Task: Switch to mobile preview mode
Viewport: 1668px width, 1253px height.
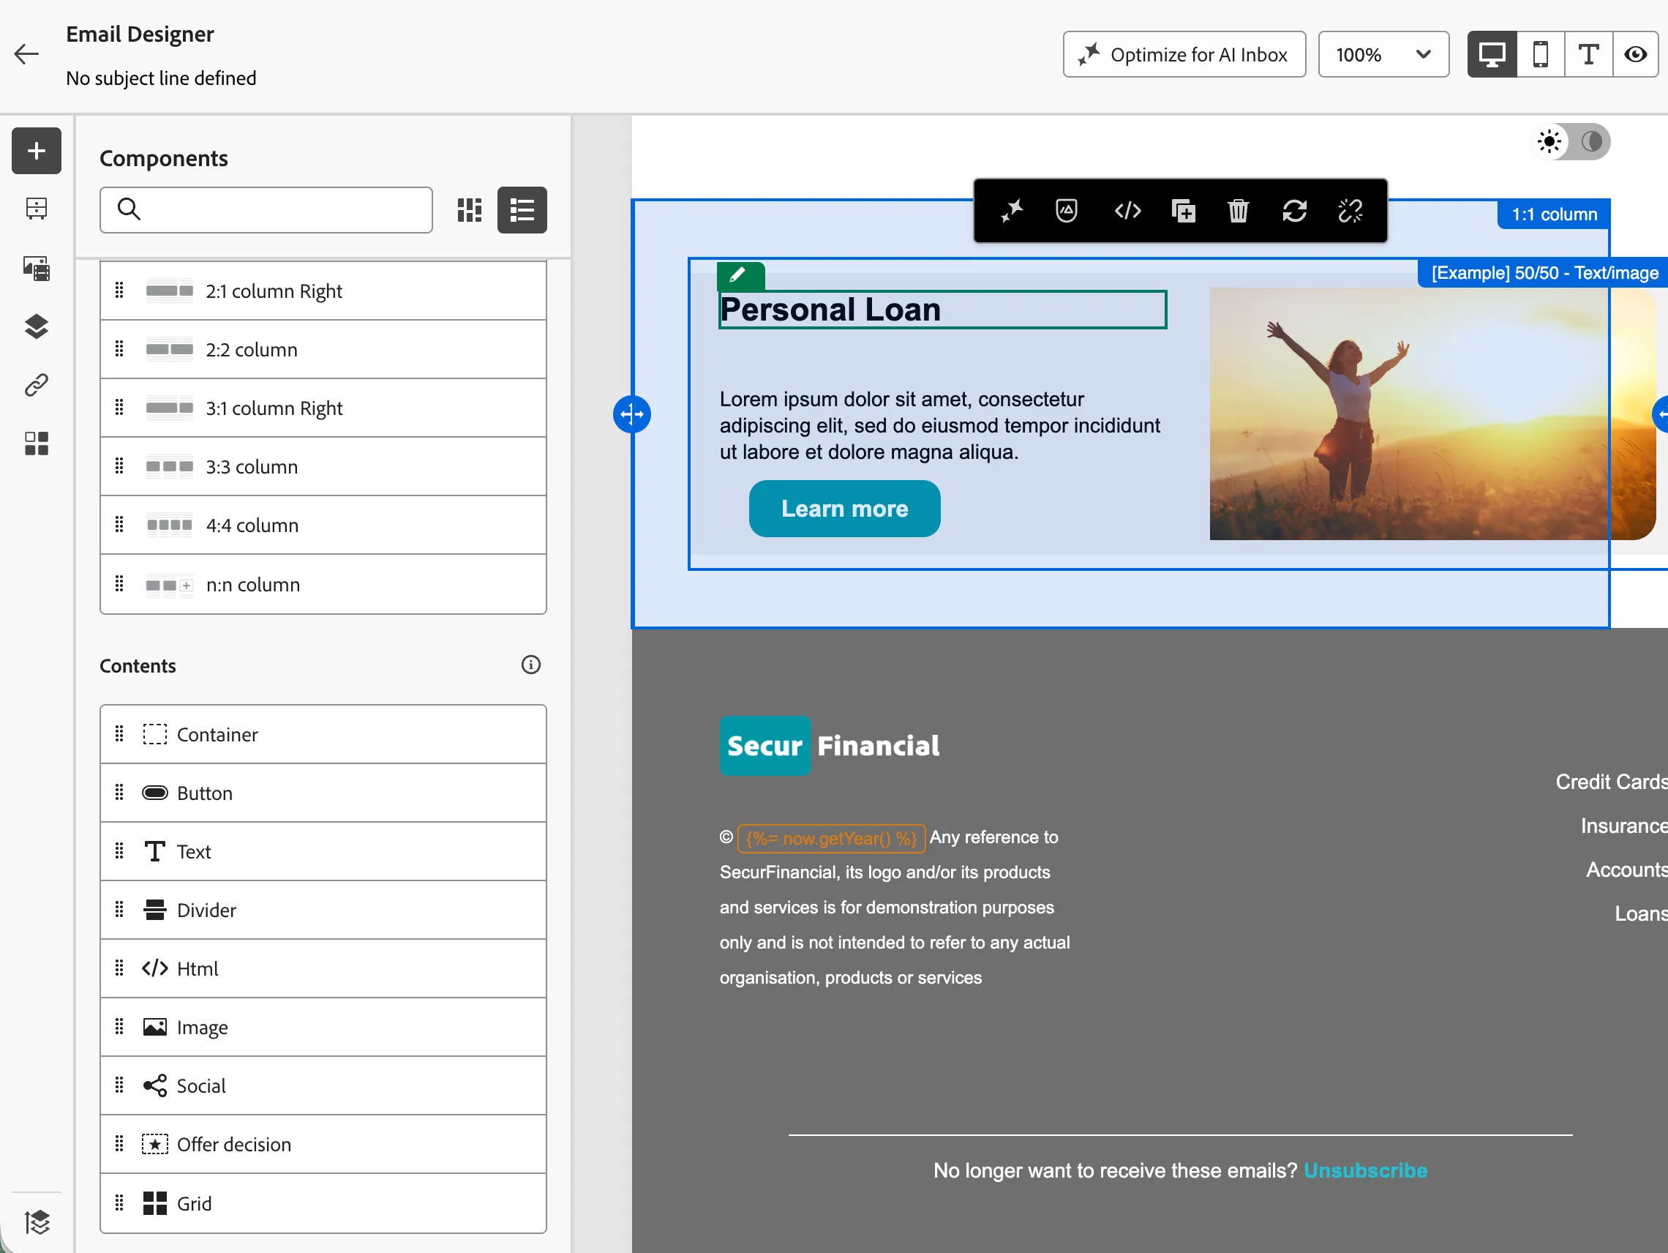Action: 1541,54
